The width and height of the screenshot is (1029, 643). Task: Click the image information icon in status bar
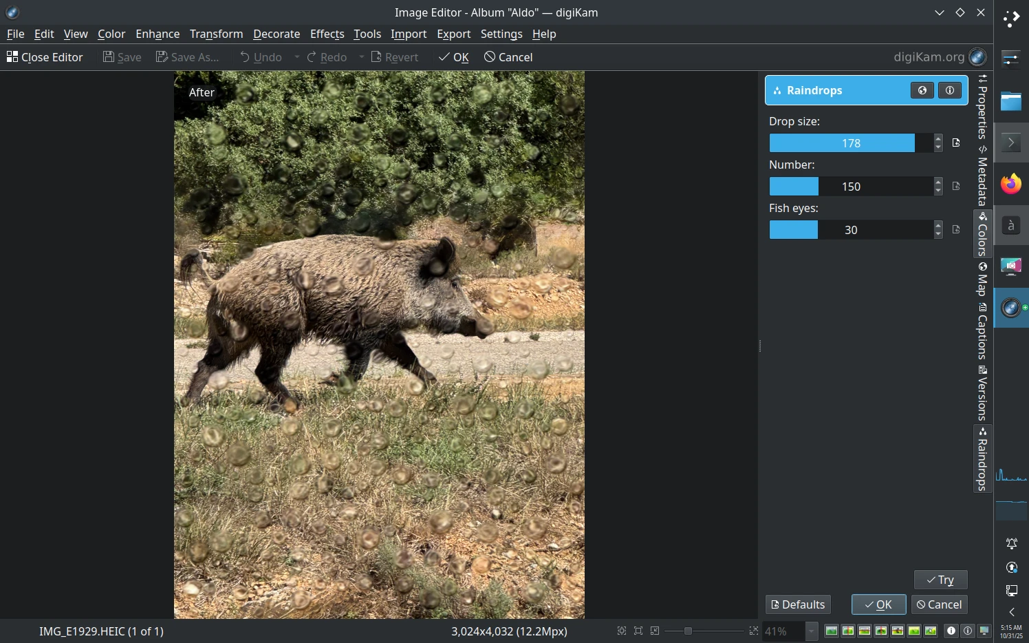951,631
